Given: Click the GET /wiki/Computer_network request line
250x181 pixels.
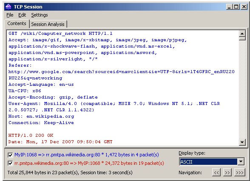Looking at the screenshot, I should (60, 34).
